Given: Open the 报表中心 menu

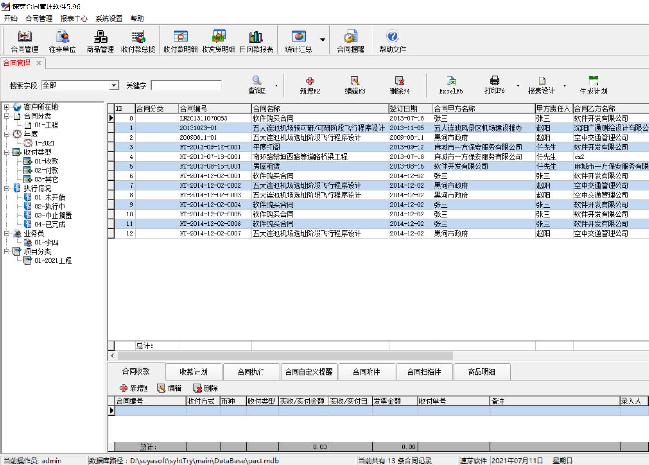Looking at the screenshot, I should point(74,19).
